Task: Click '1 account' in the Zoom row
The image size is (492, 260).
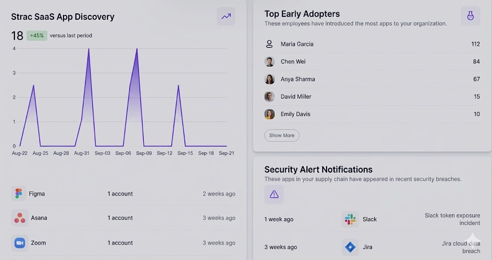Action: pyautogui.click(x=120, y=243)
